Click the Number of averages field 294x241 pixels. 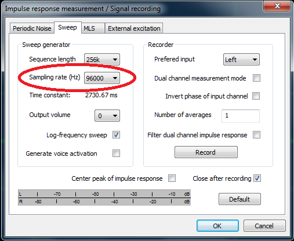[241, 116]
